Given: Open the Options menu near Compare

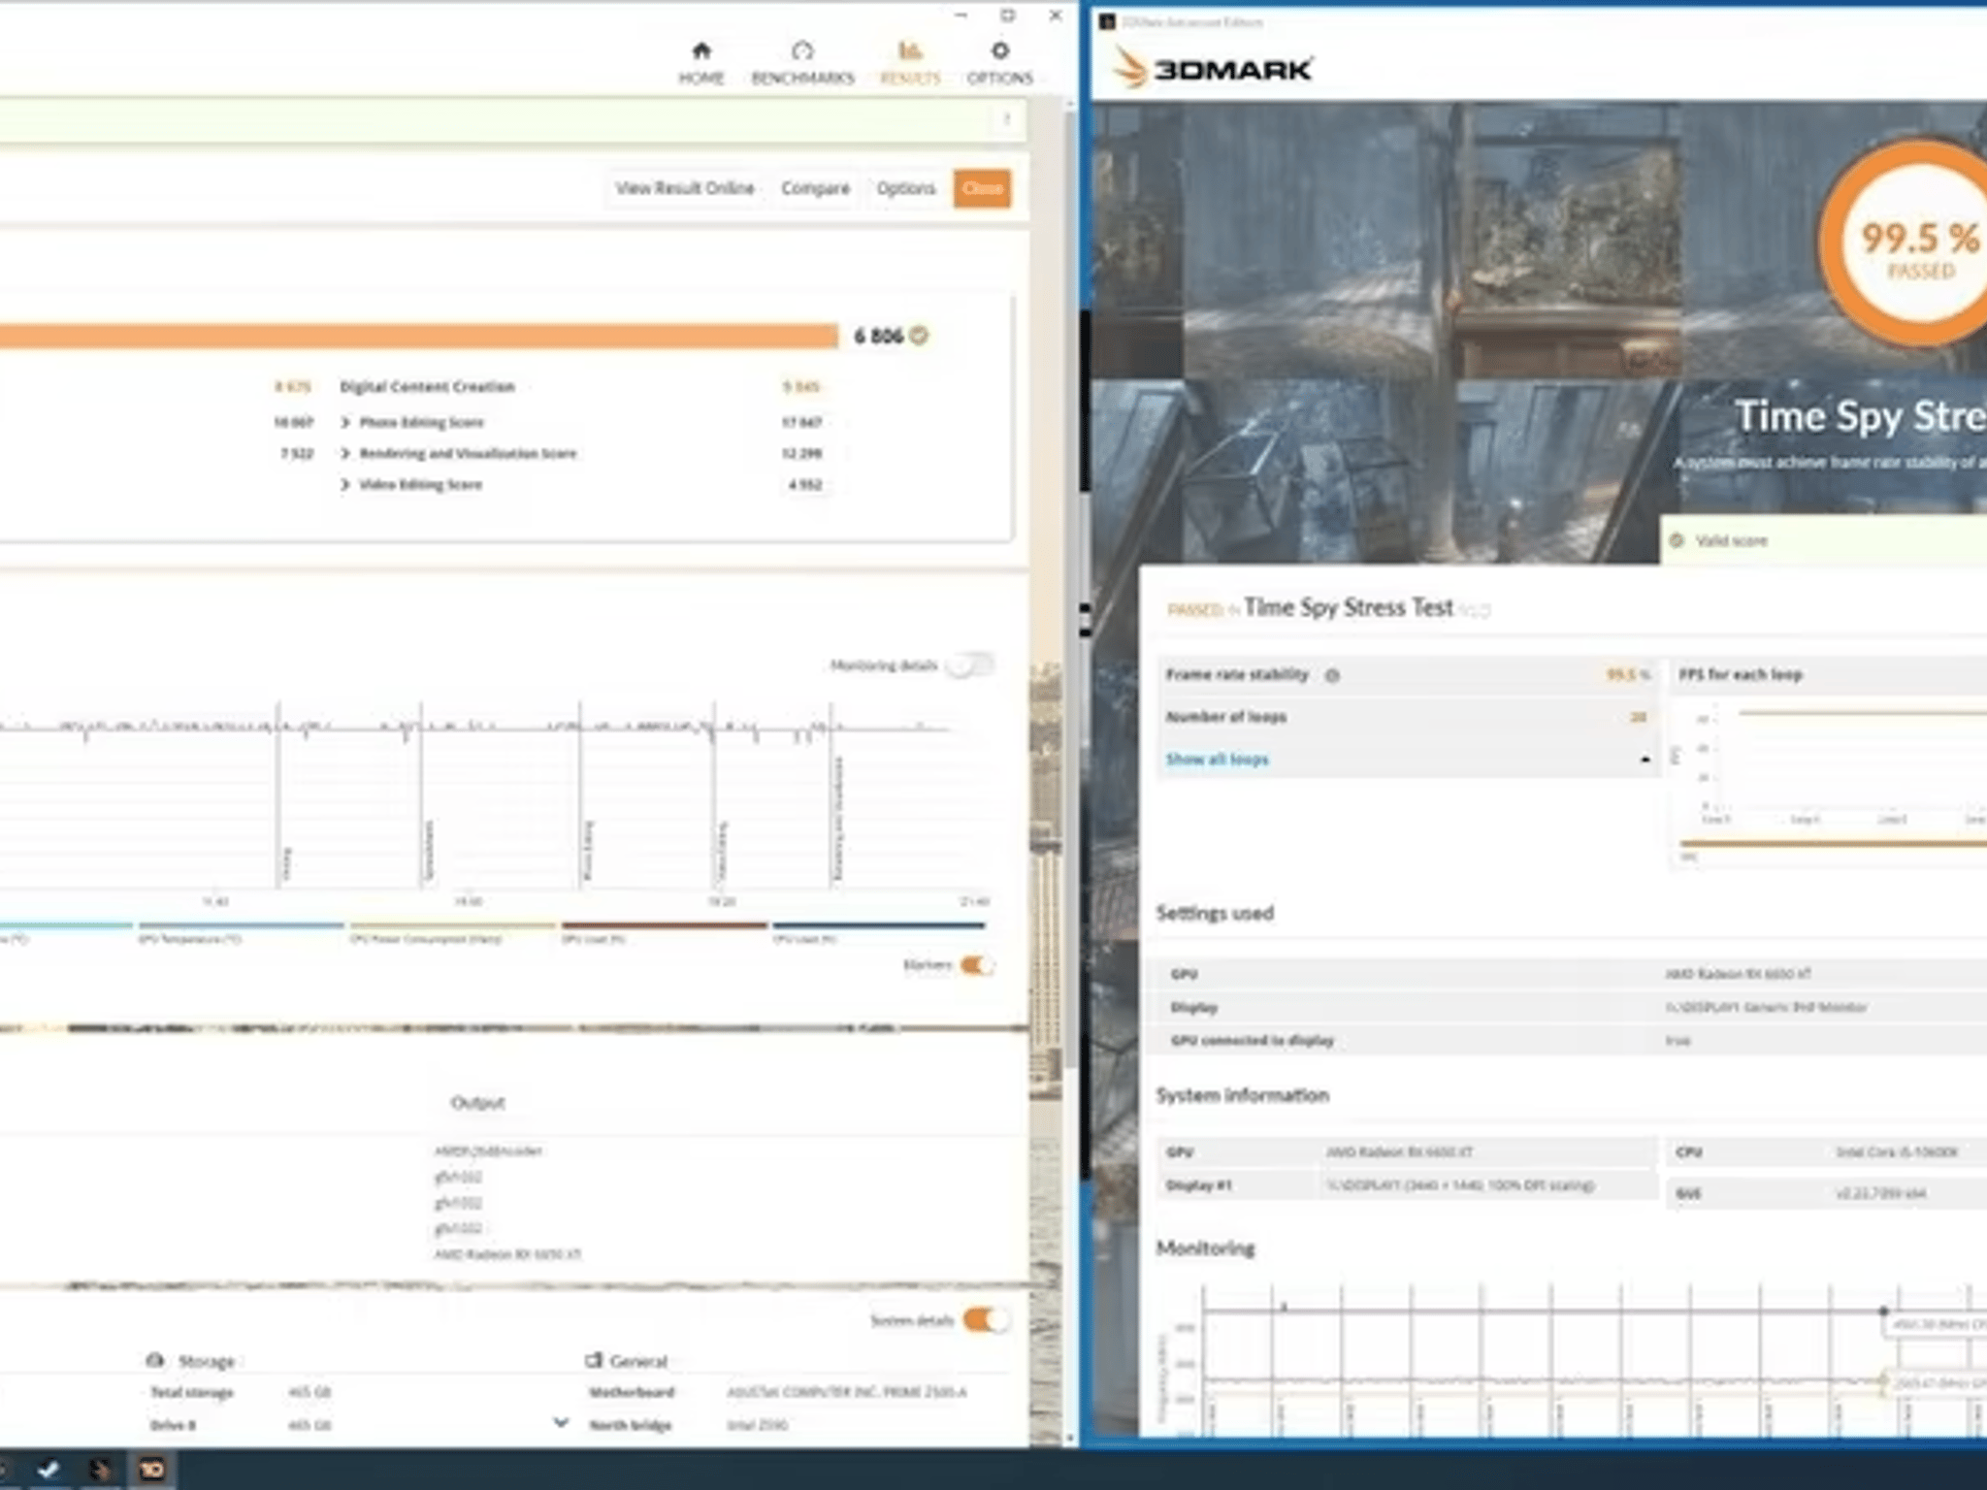Looking at the screenshot, I should 906,188.
